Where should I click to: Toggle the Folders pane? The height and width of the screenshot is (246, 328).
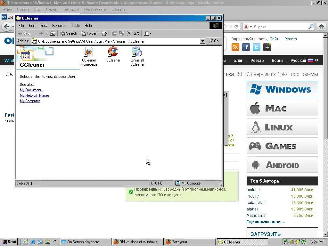point(90,33)
